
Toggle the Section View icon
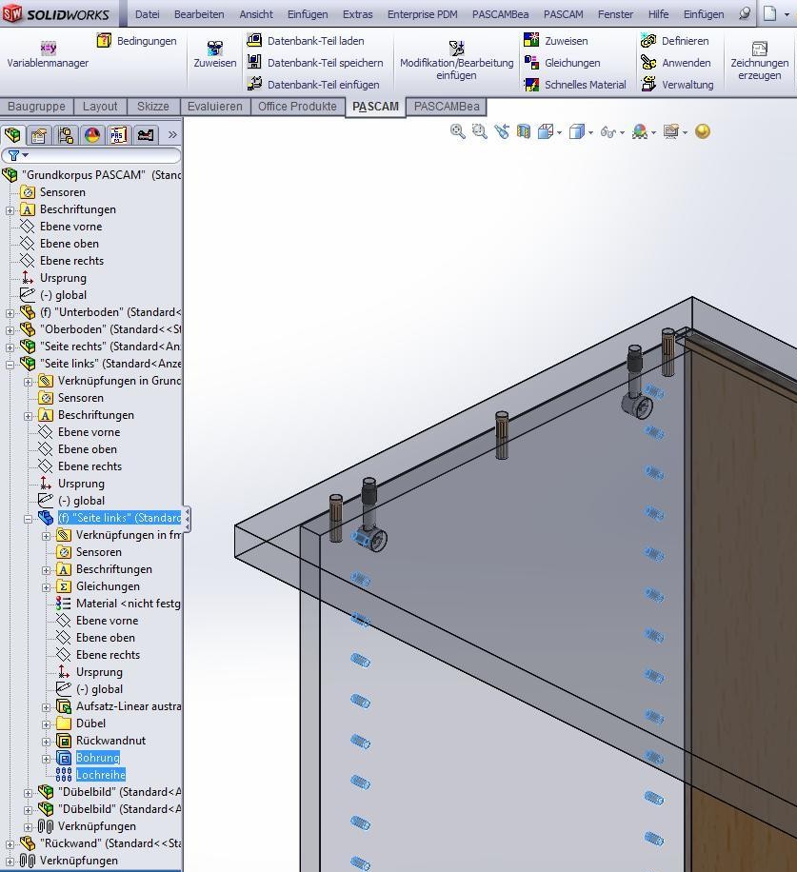(523, 132)
